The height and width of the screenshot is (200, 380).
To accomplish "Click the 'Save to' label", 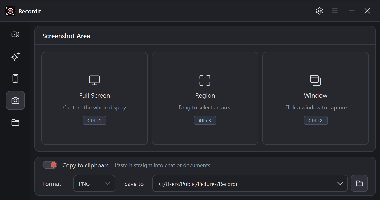I will pos(134,184).
